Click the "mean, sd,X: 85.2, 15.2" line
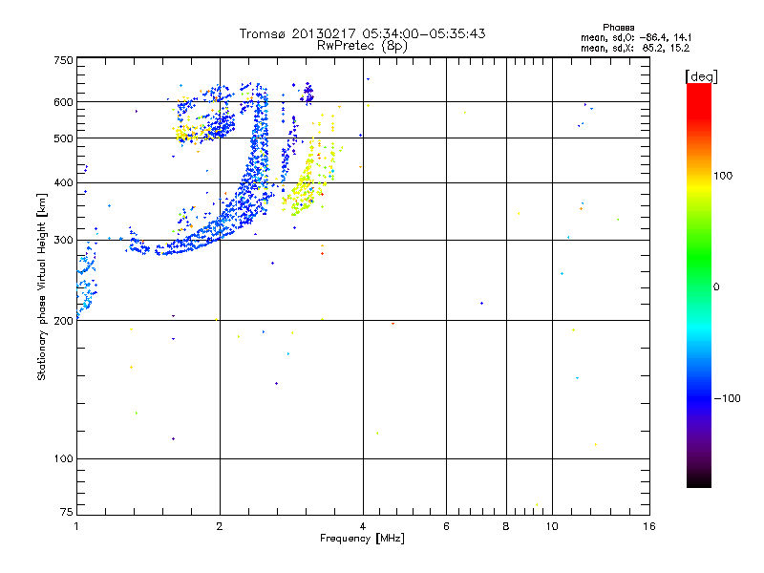The height and width of the screenshot is (573, 764). click(635, 48)
